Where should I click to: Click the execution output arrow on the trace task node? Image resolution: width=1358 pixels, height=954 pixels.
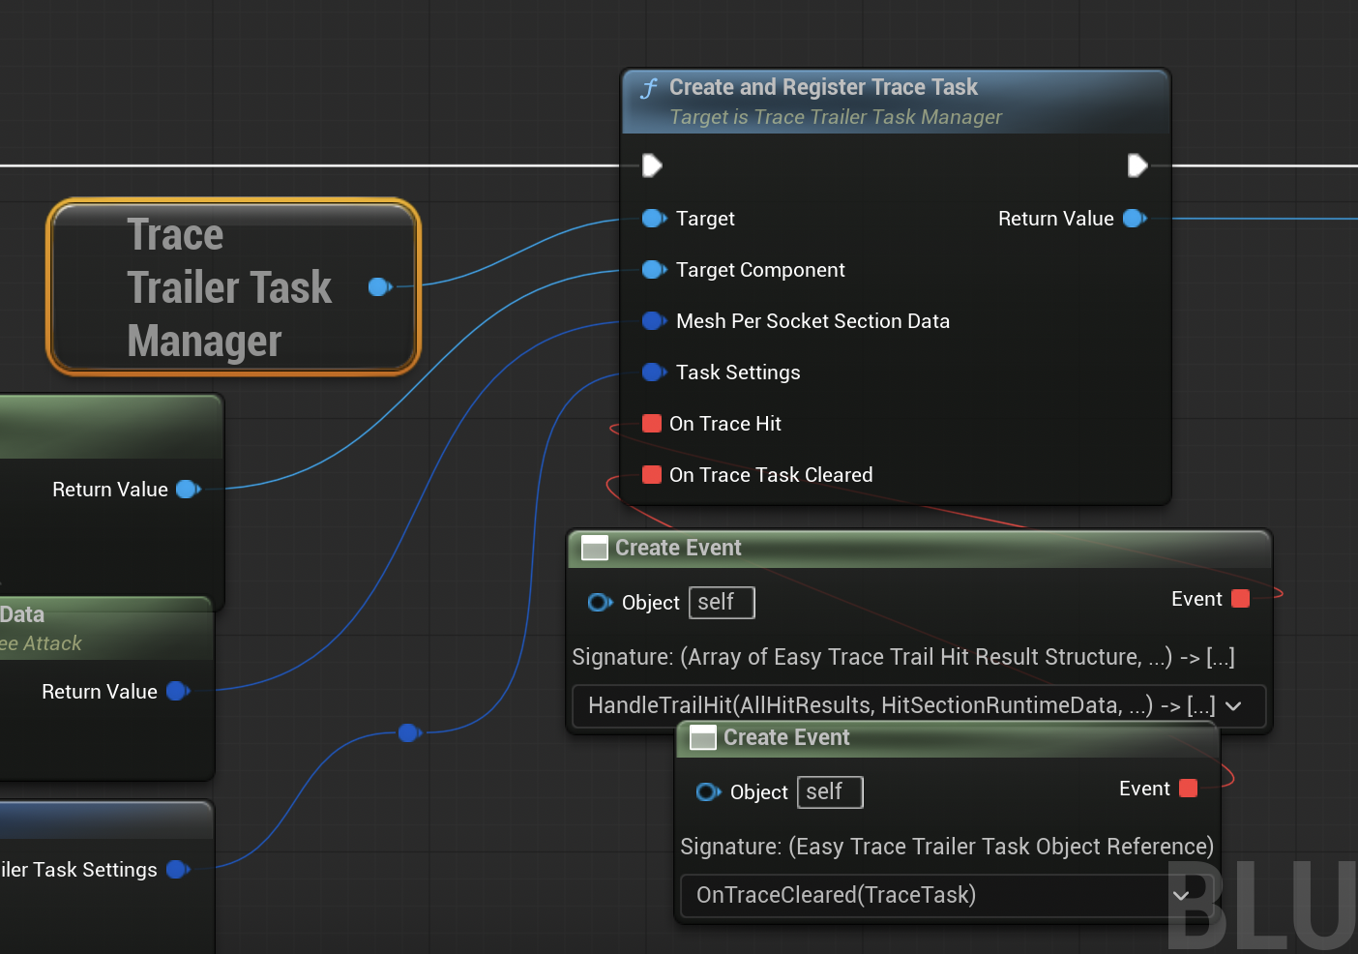pos(1137,164)
